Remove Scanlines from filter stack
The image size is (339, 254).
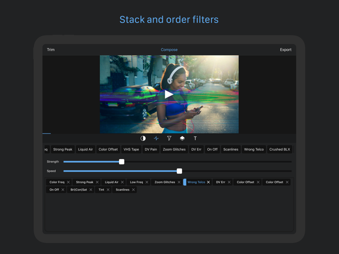click(x=133, y=190)
